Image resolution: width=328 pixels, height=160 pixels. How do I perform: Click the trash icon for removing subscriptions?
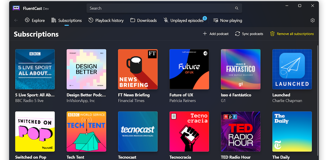coord(272,34)
